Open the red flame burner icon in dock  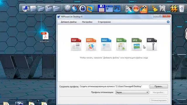coord(136,8)
